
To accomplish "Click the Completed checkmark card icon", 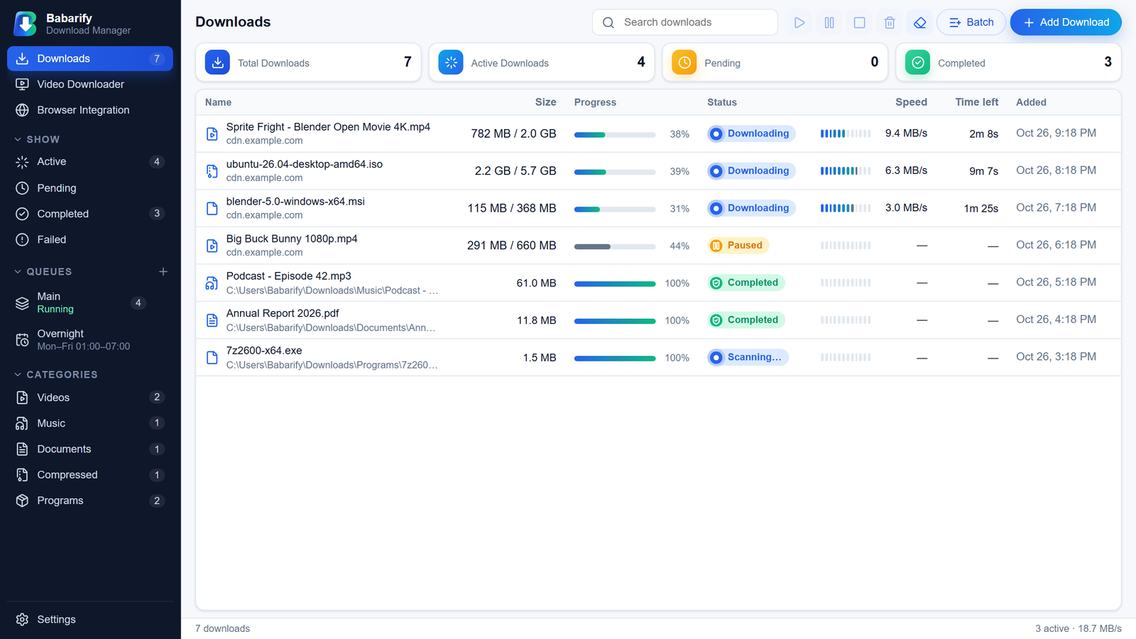I will 918,62.
